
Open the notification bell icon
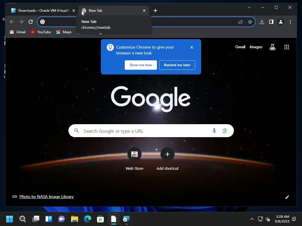click(294, 219)
